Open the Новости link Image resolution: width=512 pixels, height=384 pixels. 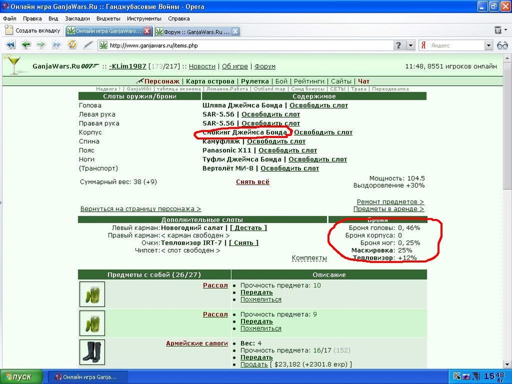pos(202,66)
